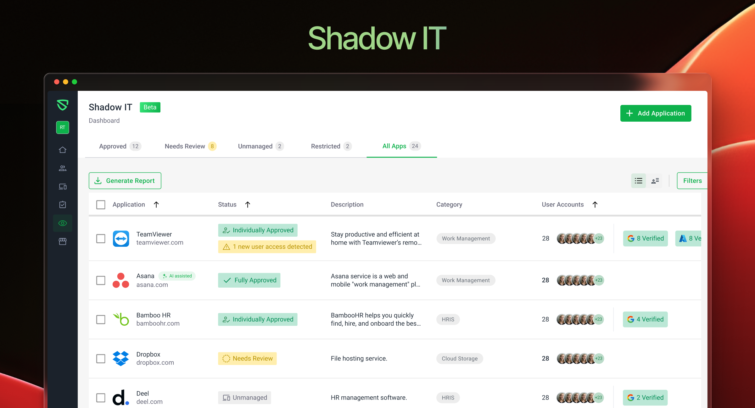Open the clipboard checklist sidebar icon
Image resolution: width=755 pixels, height=408 pixels.
[x=63, y=205]
